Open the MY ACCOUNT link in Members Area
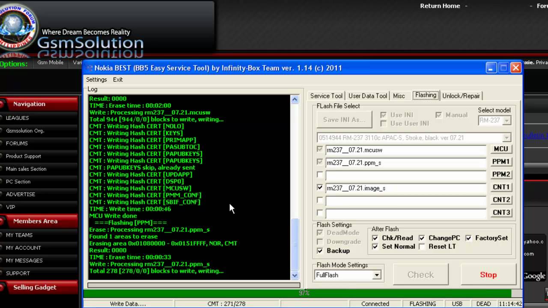The height and width of the screenshot is (308, 548). [x=24, y=248]
